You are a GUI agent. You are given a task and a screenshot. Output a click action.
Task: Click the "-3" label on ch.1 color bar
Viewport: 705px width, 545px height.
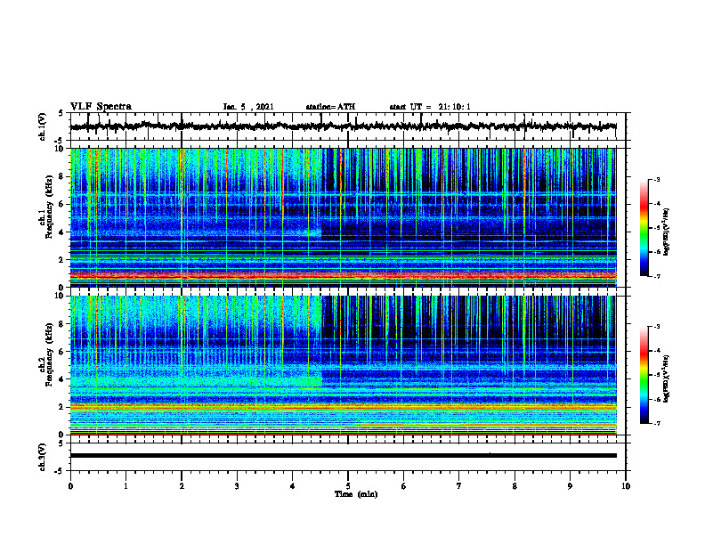point(656,179)
